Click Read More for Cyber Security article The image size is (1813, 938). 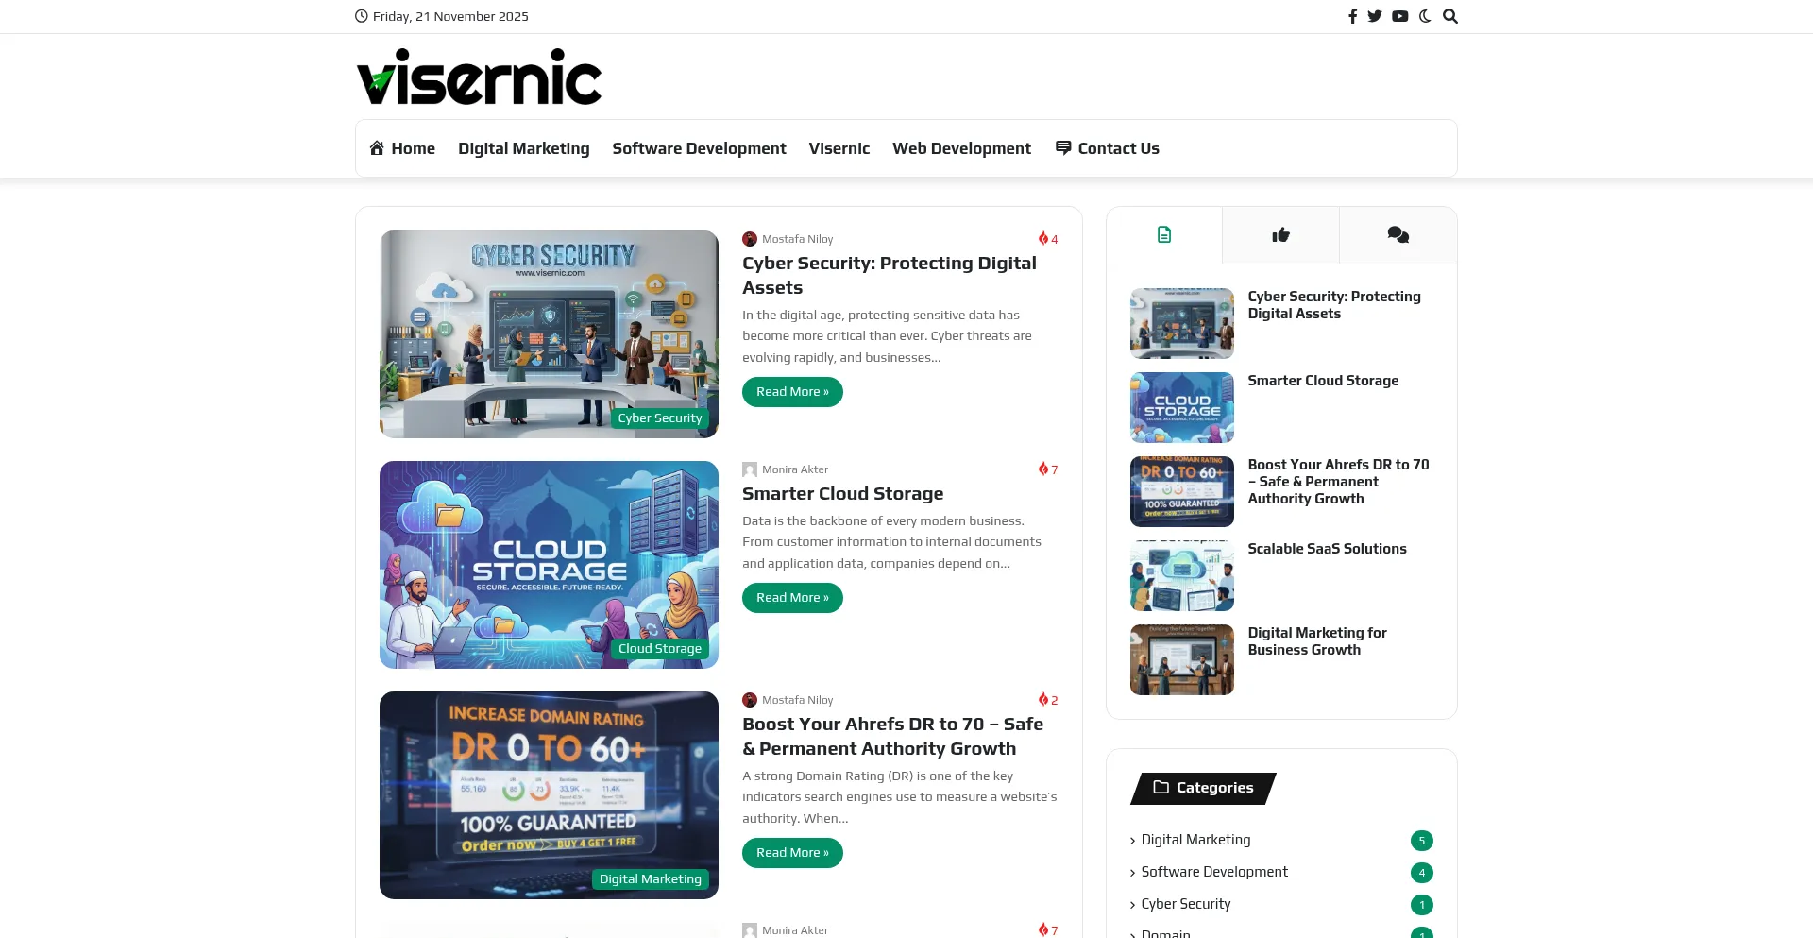coord(792,392)
